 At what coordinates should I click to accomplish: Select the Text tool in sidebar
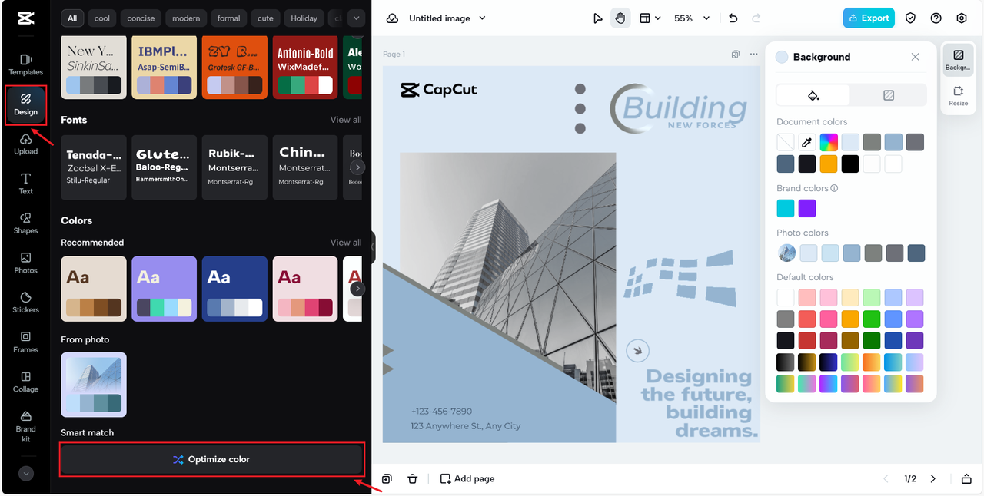(x=25, y=184)
